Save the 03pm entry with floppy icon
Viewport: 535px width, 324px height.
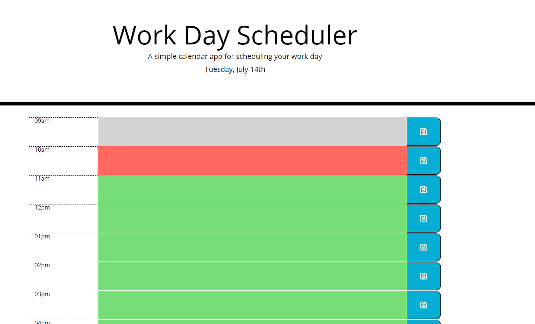click(424, 305)
